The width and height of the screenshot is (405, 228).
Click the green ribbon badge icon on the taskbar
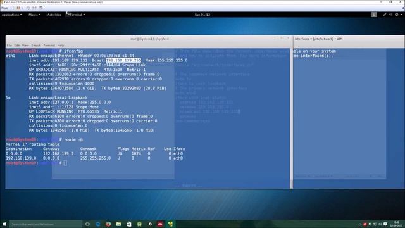[x=139, y=224]
